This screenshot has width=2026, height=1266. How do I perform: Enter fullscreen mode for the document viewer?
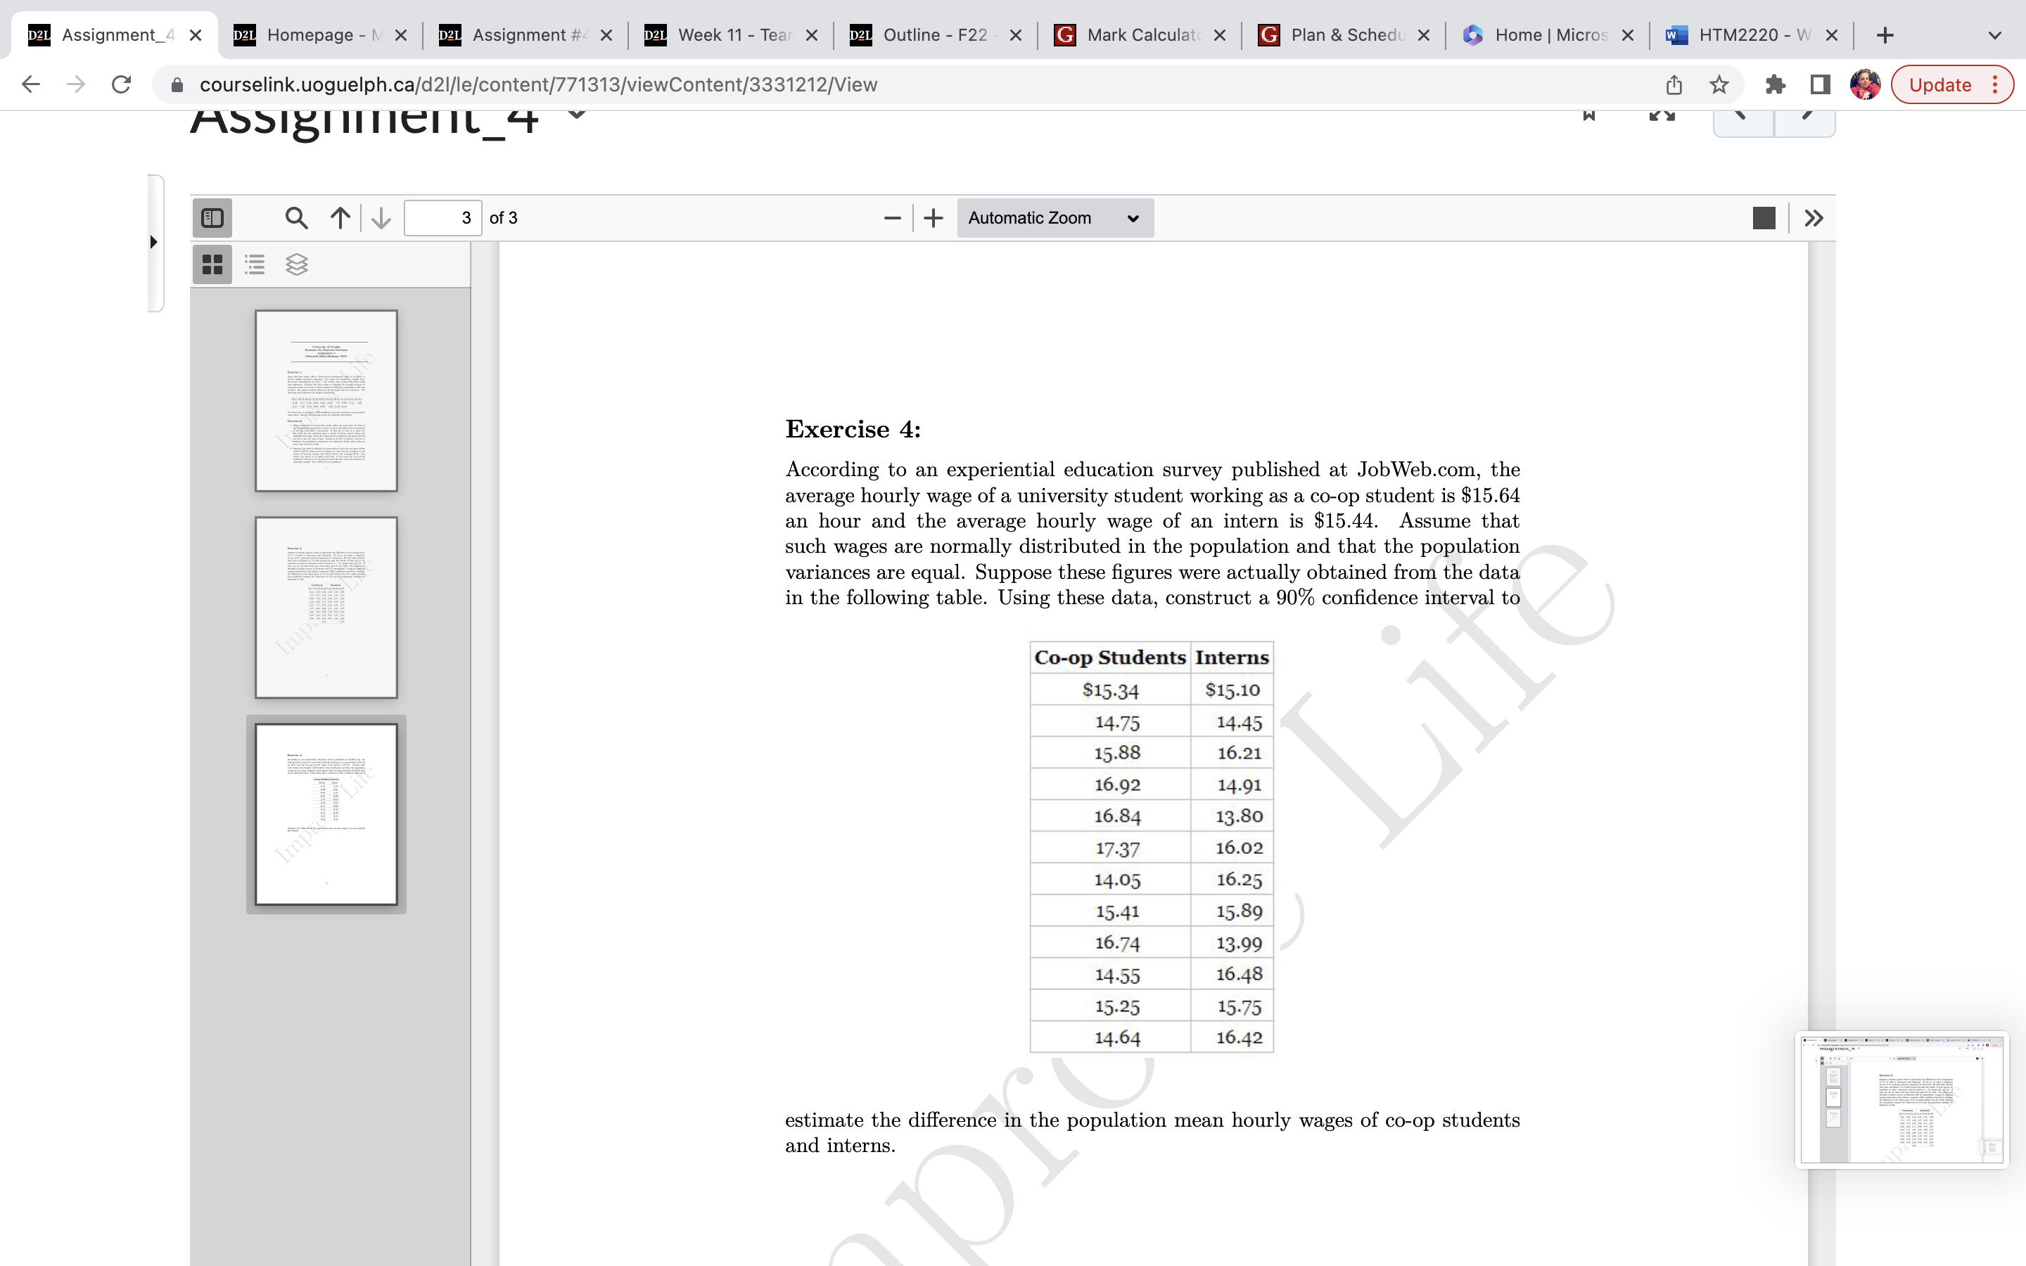[x=1661, y=115]
